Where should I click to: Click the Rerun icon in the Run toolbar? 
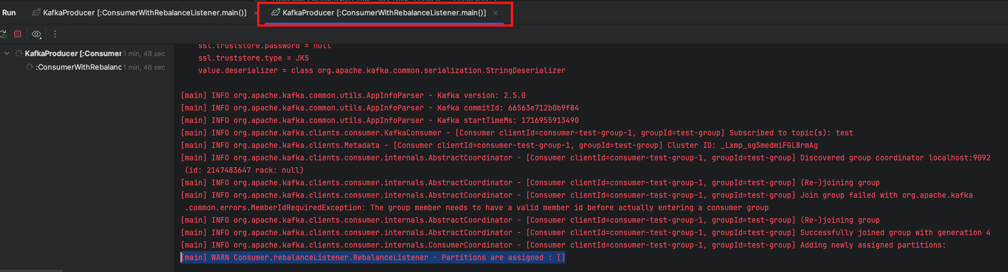pyautogui.click(x=3, y=34)
